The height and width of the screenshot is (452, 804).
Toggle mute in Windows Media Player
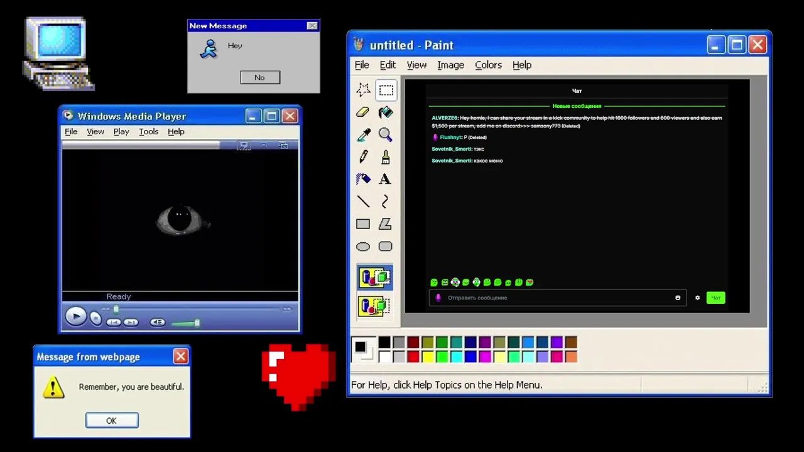tap(158, 322)
